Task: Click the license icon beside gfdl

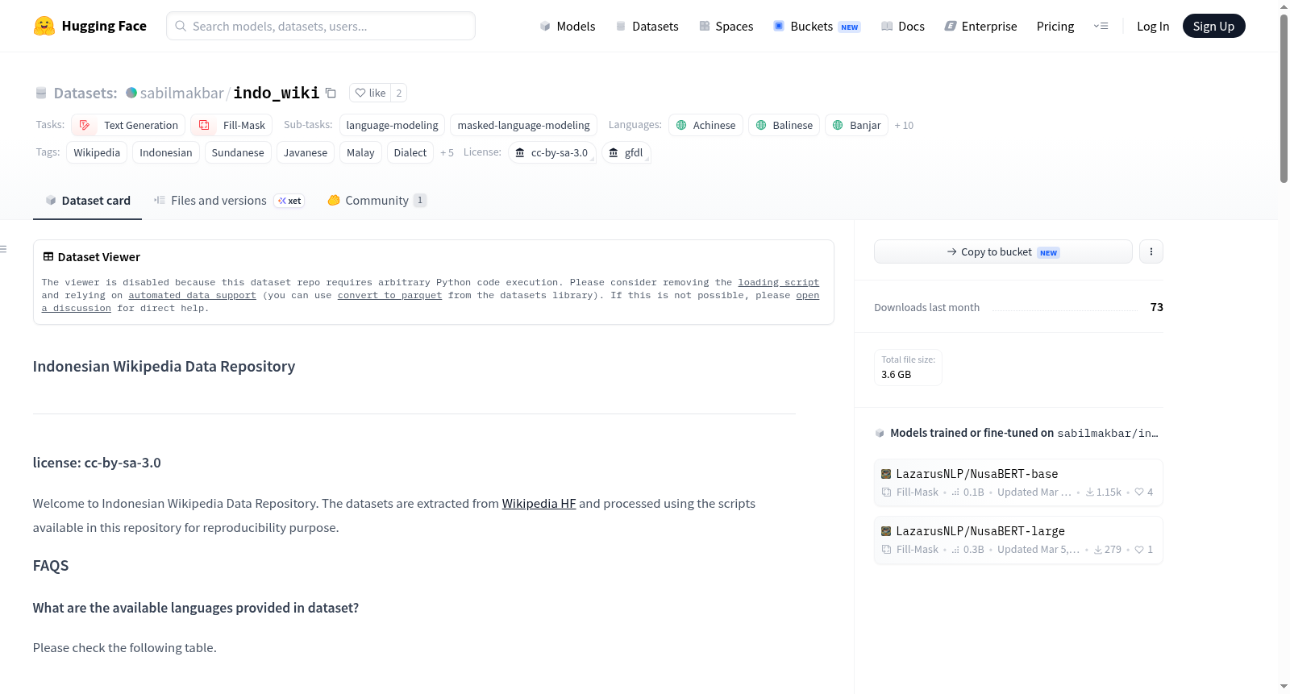Action: [x=614, y=152]
